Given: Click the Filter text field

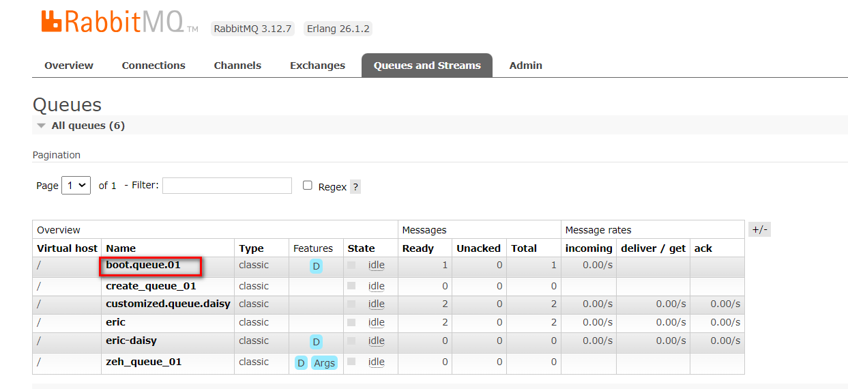Looking at the screenshot, I should coord(227,186).
